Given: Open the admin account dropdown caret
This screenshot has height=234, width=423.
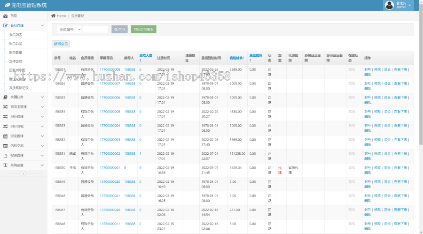Looking at the screenshot, I should 409,5.
